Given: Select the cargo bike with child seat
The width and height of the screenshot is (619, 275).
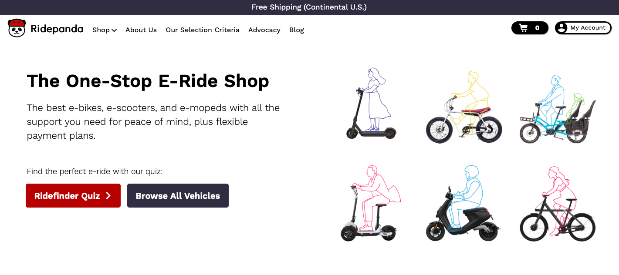Looking at the screenshot, I should 558,110.
